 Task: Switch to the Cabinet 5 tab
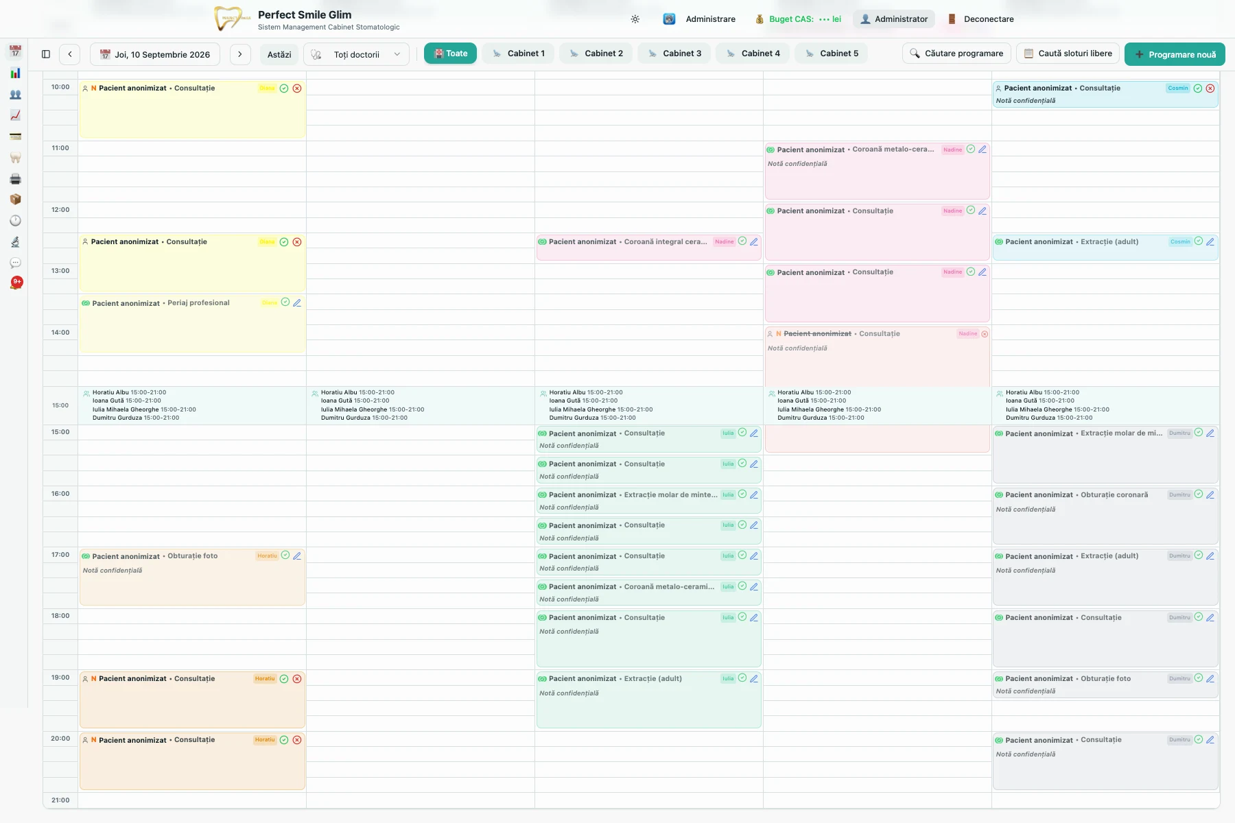832,53
